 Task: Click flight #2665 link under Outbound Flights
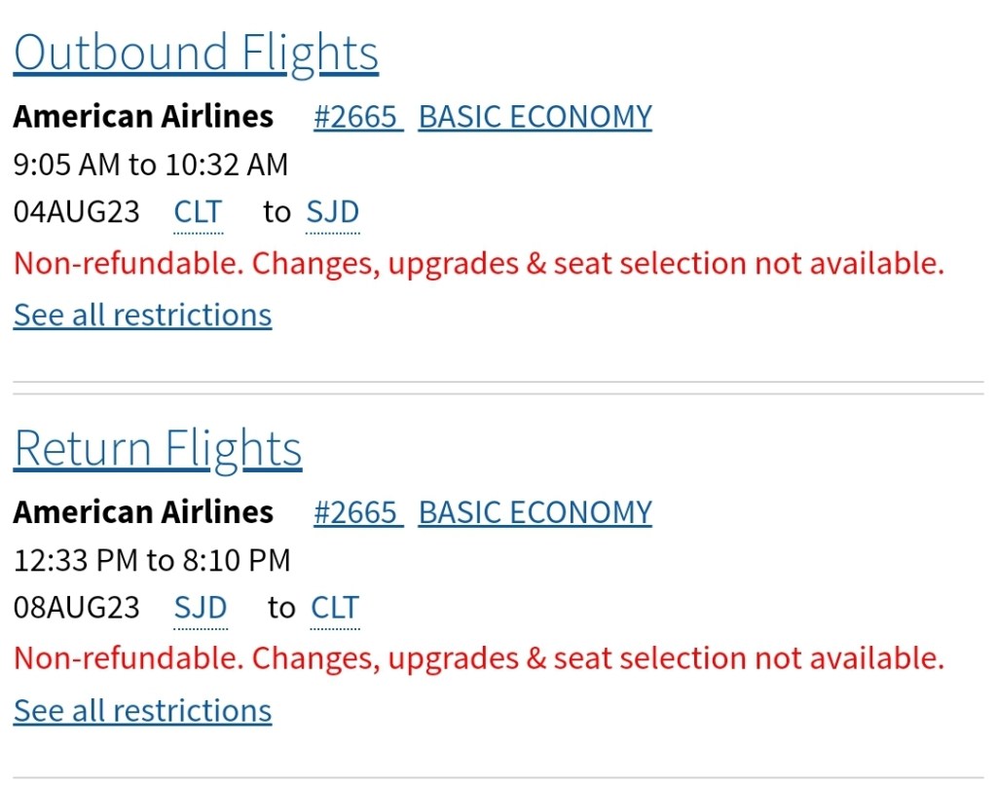pos(356,117)
